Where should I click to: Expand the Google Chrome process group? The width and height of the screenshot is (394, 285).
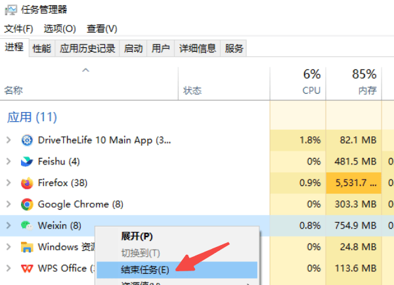click(8, 204)
